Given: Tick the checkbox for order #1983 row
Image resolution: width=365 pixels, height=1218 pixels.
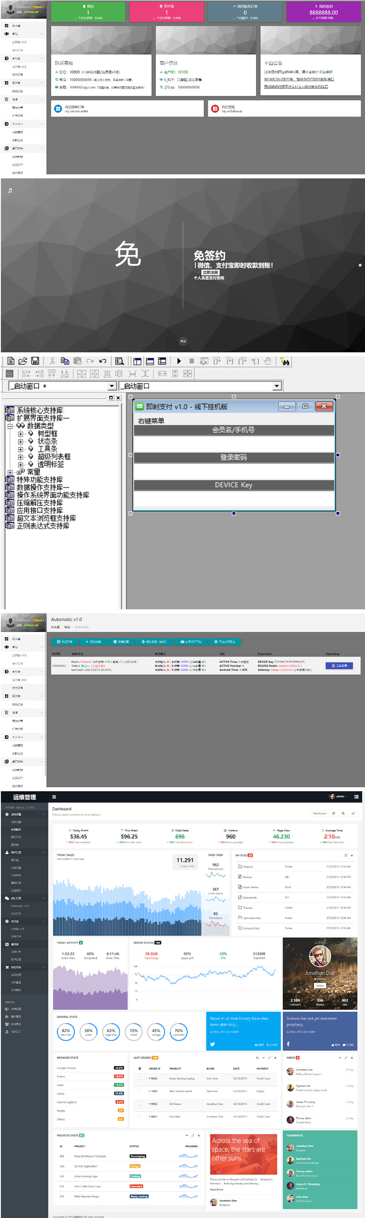Looking at the screenshot, I should tap(139, 1091).
